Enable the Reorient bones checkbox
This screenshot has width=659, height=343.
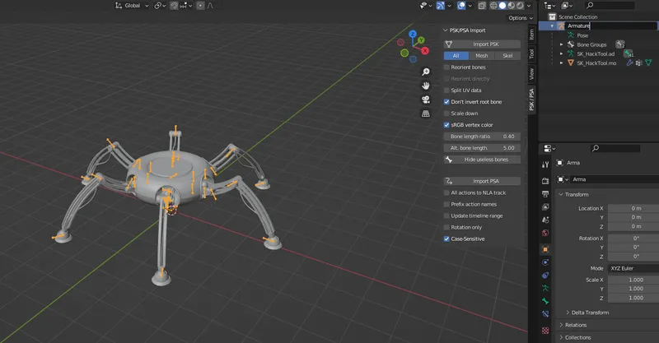446,67
